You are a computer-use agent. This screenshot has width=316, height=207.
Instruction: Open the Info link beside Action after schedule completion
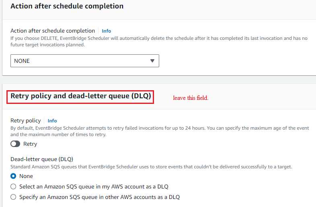coord(106,31)
